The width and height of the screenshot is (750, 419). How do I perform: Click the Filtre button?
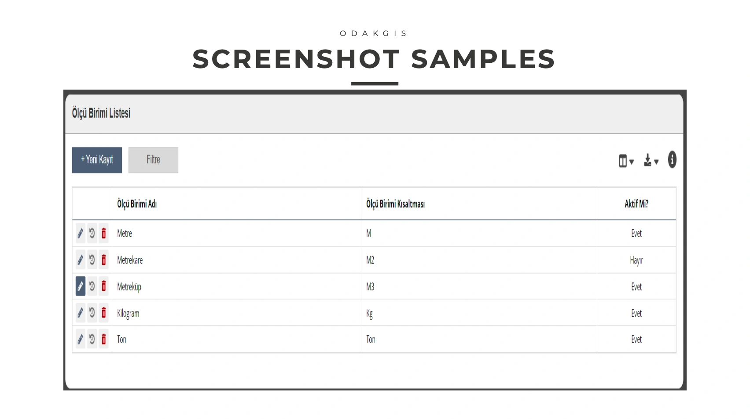[x=153, y=160]
